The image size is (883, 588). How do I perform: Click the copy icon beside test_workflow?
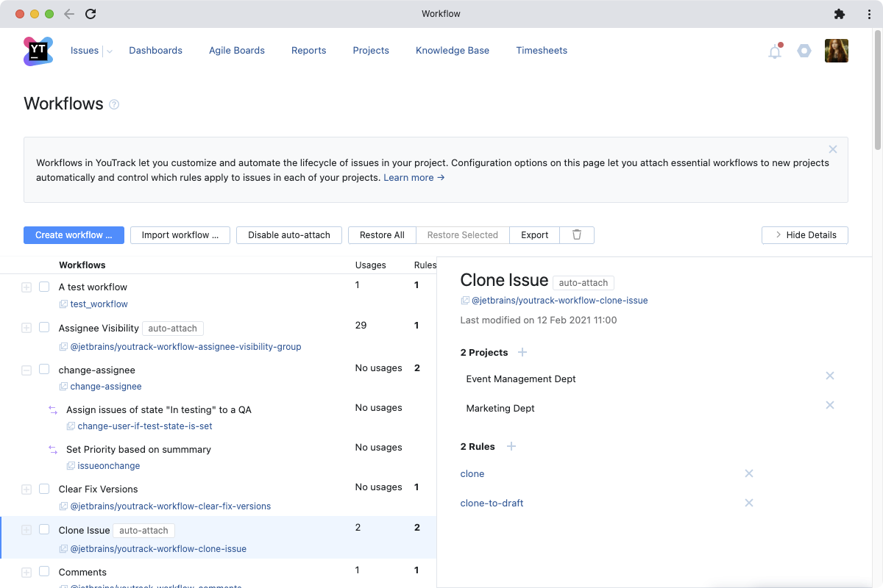coord(63,304)
